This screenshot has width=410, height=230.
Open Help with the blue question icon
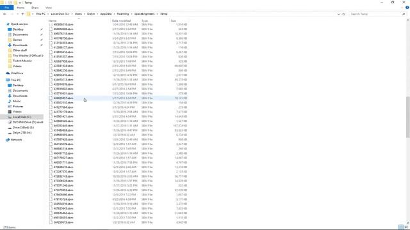407,8
